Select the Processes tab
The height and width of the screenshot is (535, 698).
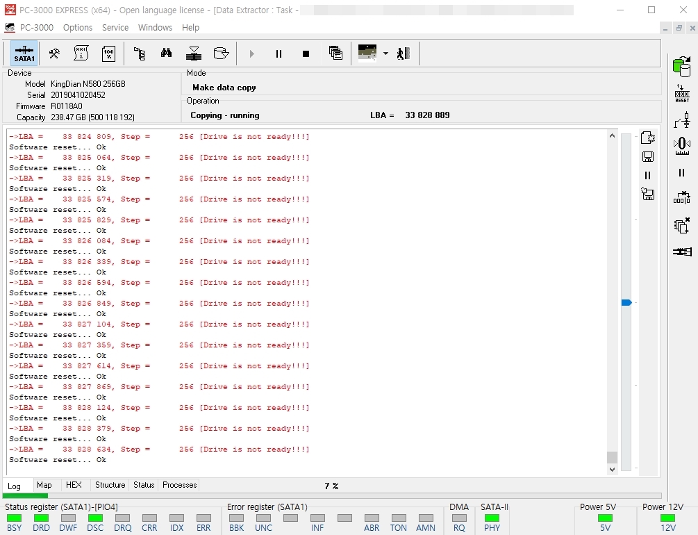(x=179, y=485)
